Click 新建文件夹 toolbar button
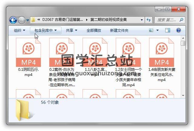Screen dimensions: 194x131 119,31
